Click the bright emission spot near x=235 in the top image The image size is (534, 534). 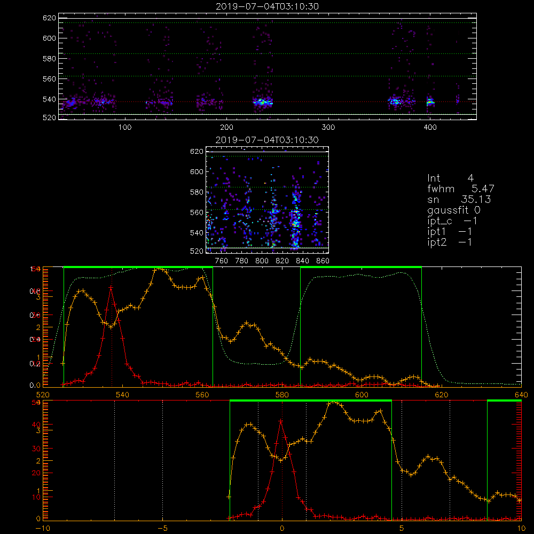(262, 101)
